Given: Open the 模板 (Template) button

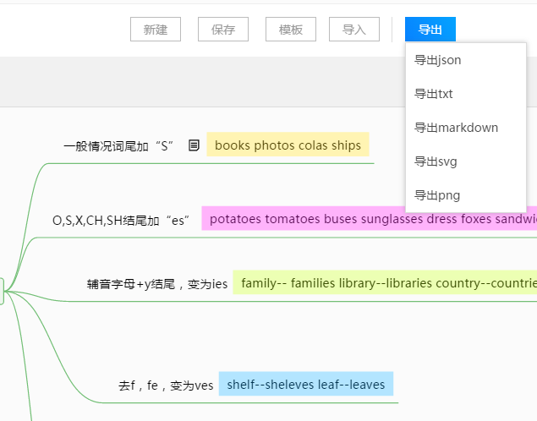Looking at the screenshot, I should (x=291, y=30).
